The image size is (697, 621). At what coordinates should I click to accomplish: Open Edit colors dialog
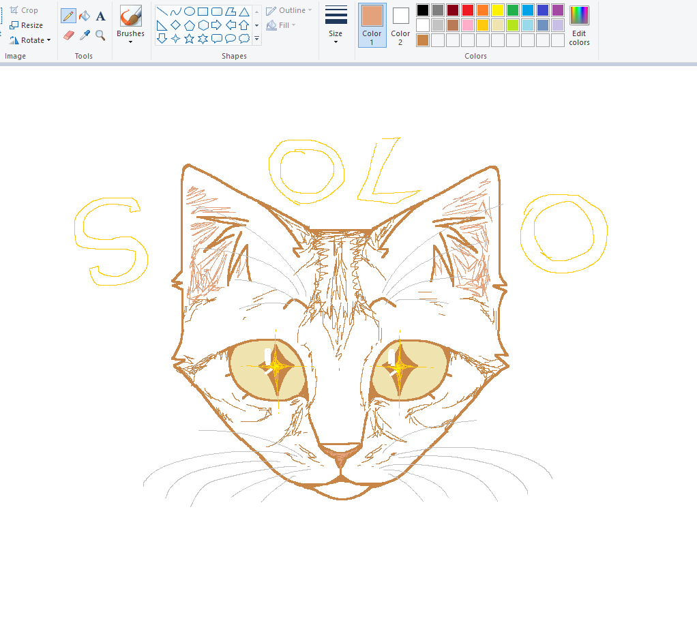(x=579, y=26)
